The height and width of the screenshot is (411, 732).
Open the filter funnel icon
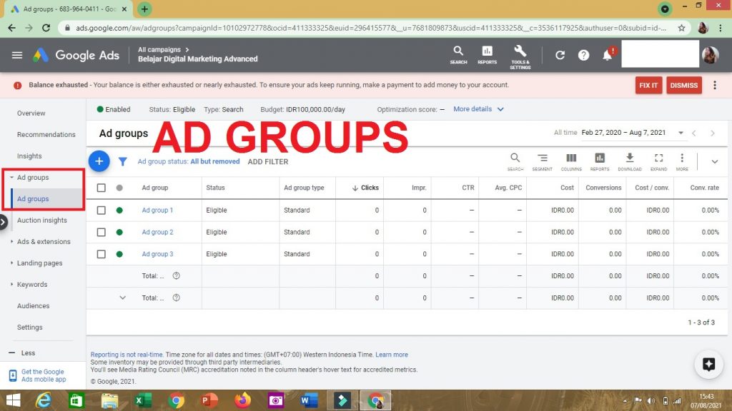[x=123, y=161]
